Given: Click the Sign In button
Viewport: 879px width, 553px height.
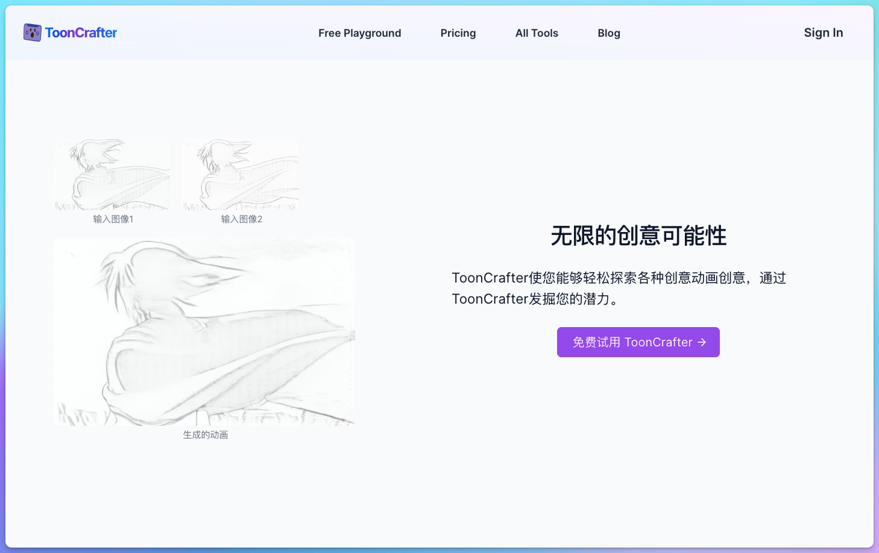Looking at the screenshot, I should click(x=824, y=33).
